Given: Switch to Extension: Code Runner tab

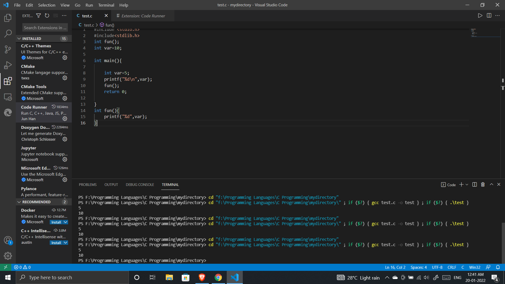Looking at the screenshot, I should click(x=143, y=16).
